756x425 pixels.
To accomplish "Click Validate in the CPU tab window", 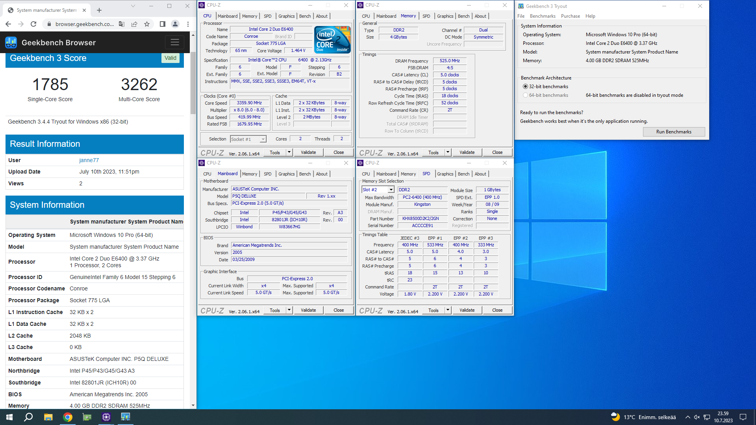I will (308, 152).
